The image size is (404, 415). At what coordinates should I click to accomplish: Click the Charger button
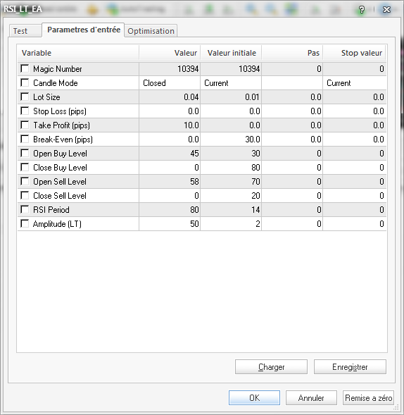(x=271, y=367)
